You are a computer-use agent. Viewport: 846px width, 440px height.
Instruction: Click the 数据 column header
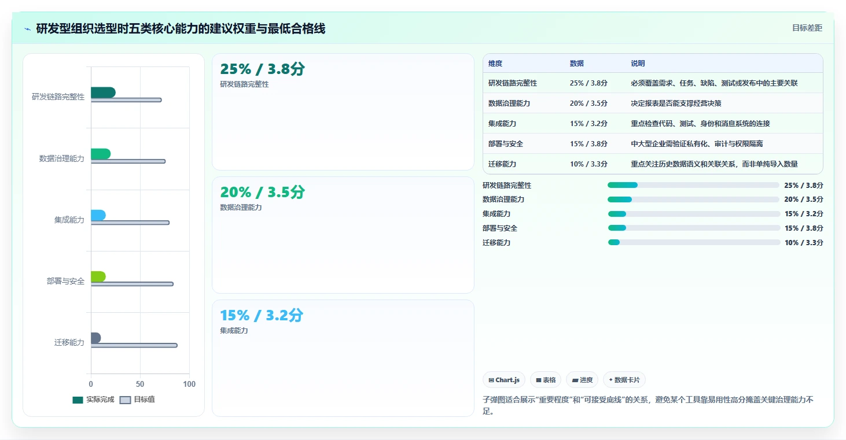(x=577, y=64)
